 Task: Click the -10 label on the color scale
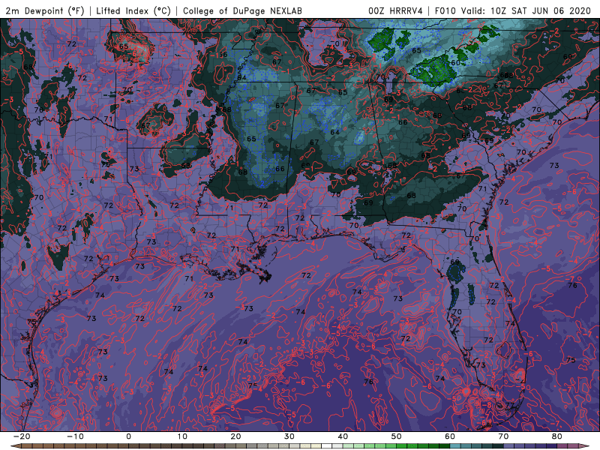pos(75,436)
